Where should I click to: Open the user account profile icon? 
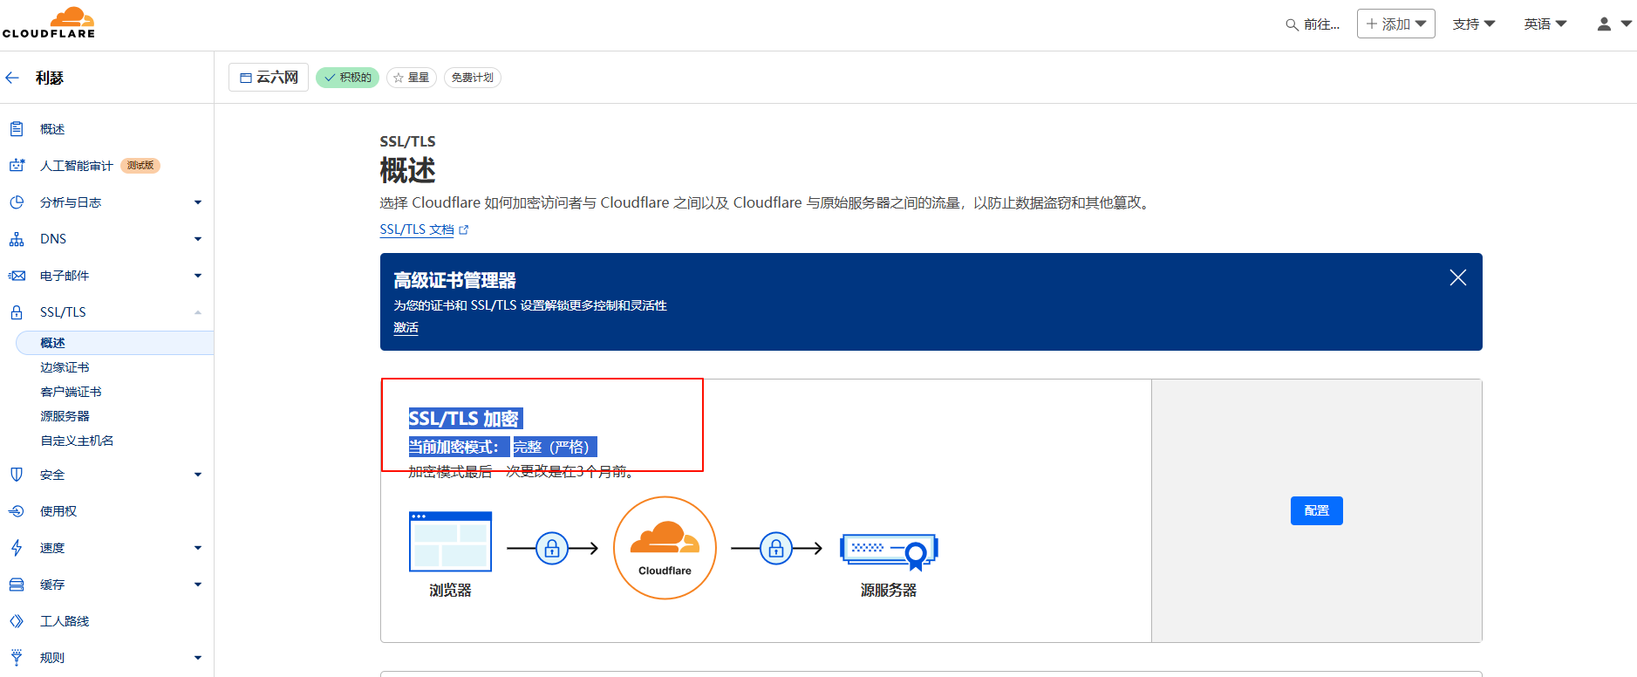click(1604, 24)
